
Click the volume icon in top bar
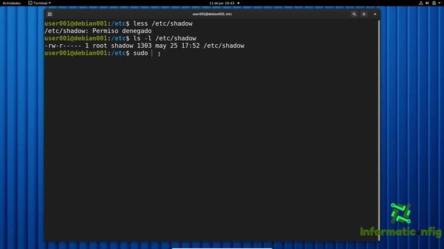[x=427, y=3]
